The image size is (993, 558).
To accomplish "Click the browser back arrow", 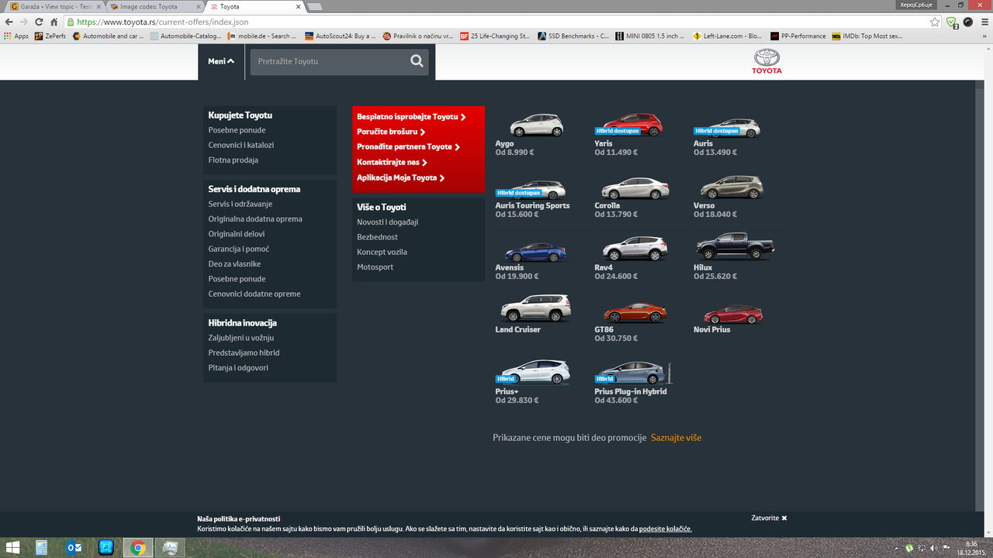I will click(9, 22).
